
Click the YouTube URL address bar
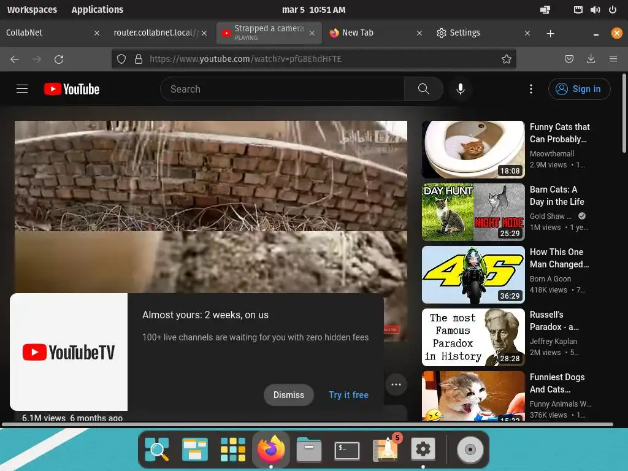point(313,59)
